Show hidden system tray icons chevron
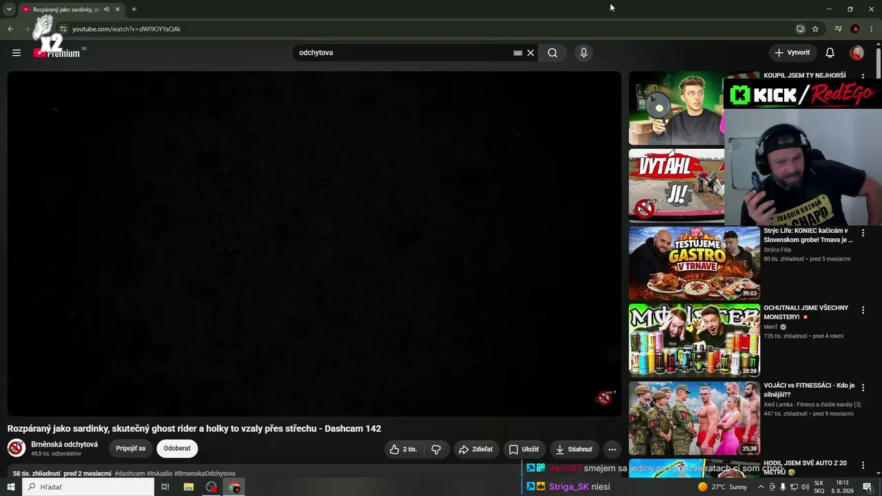Image resolution: width=882 pixels, height=496 pixels. (761, 487)
